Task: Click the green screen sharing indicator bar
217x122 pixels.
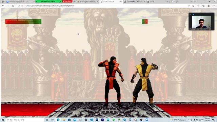Action: click(48, 1)
